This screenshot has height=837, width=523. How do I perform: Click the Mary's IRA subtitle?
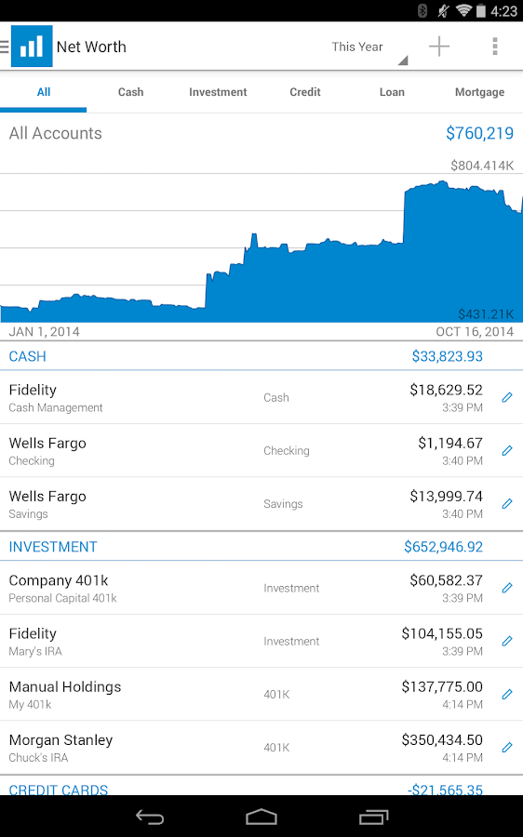coord(35,651)
